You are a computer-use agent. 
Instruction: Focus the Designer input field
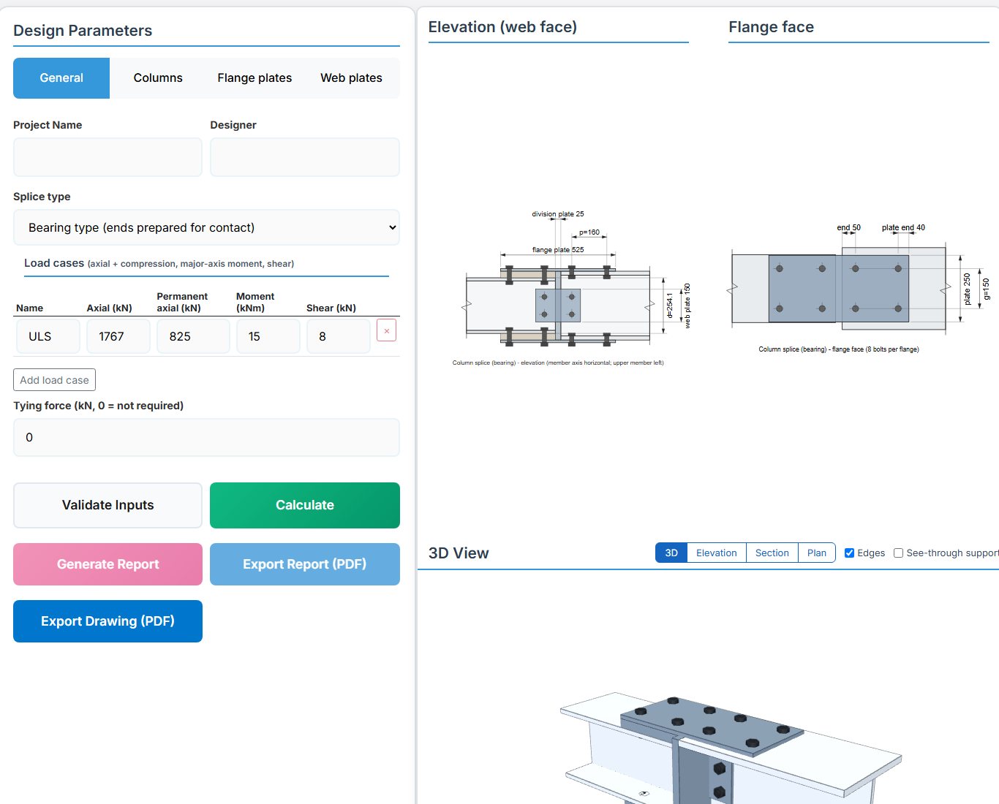305,157
